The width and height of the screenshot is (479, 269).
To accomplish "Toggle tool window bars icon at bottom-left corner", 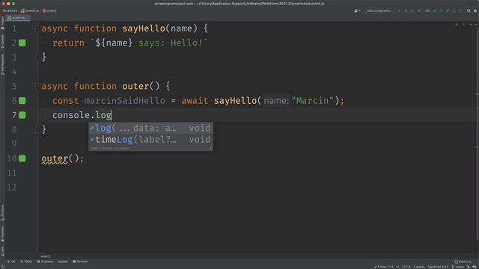I will (x=2, y=267).
